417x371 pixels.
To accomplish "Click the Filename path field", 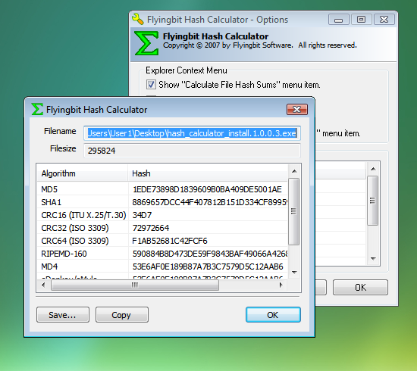I will point(192,133).
